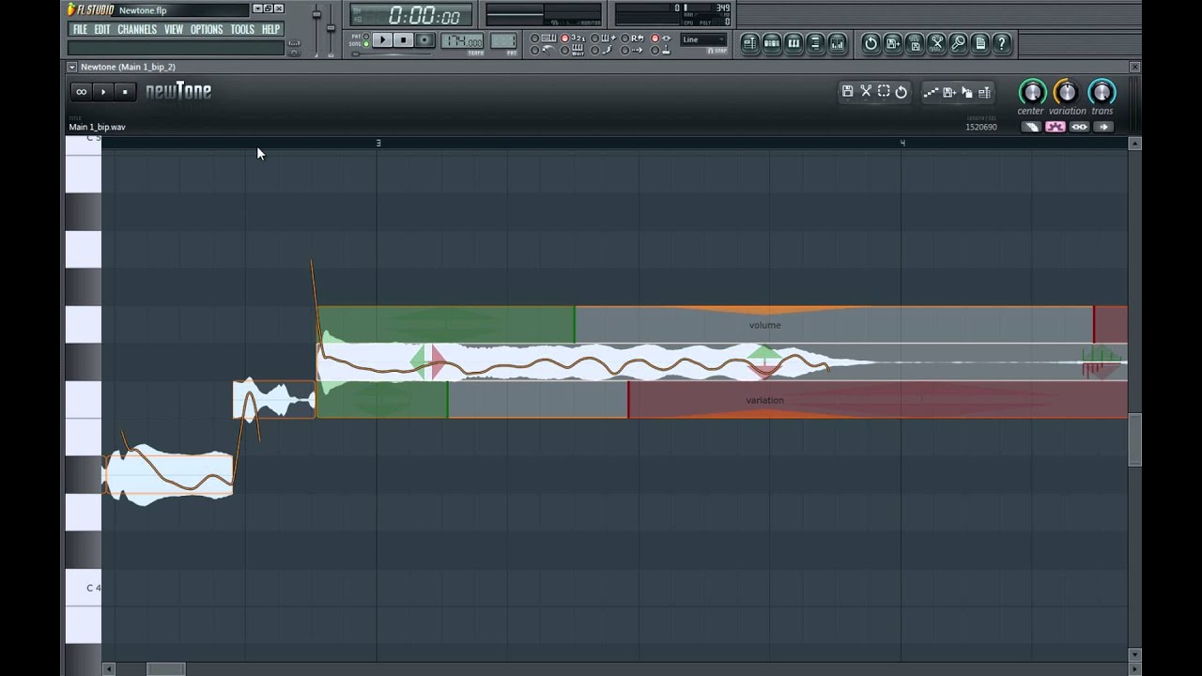Open the CHANNELS menu

[137, 29]
